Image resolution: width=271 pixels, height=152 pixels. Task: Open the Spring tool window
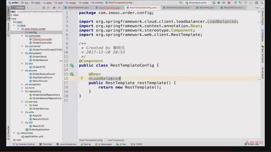(x=85, y=144)
